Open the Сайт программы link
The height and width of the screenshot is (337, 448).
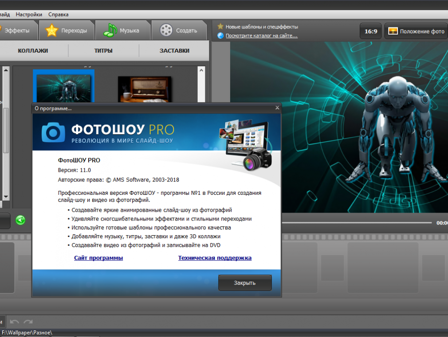[x=98, y=258]
